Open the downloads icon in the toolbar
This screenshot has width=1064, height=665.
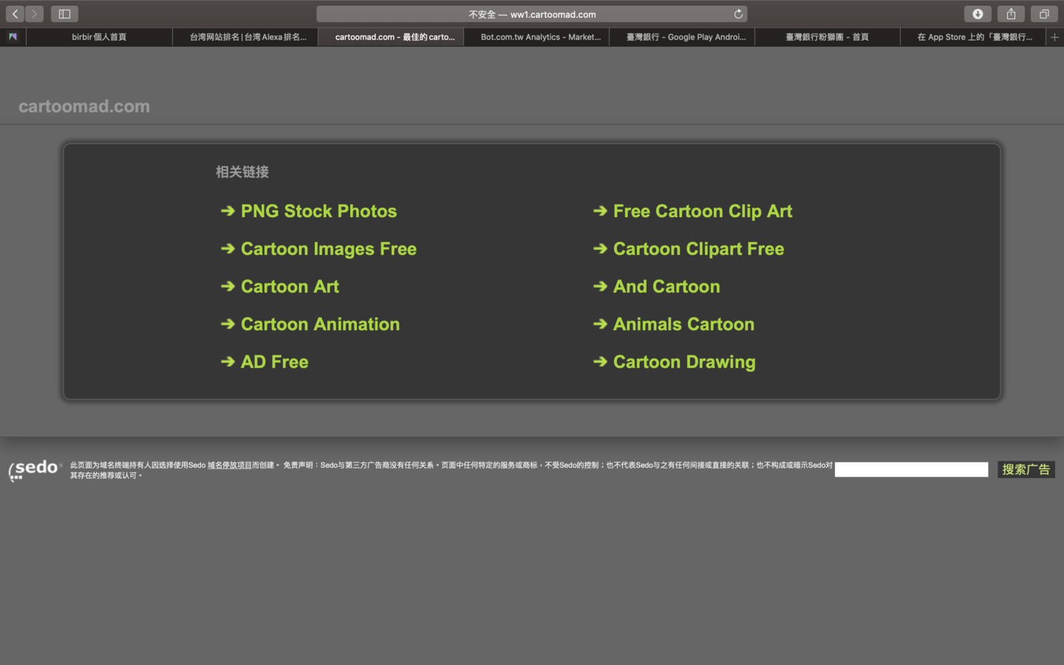point(978,14)
